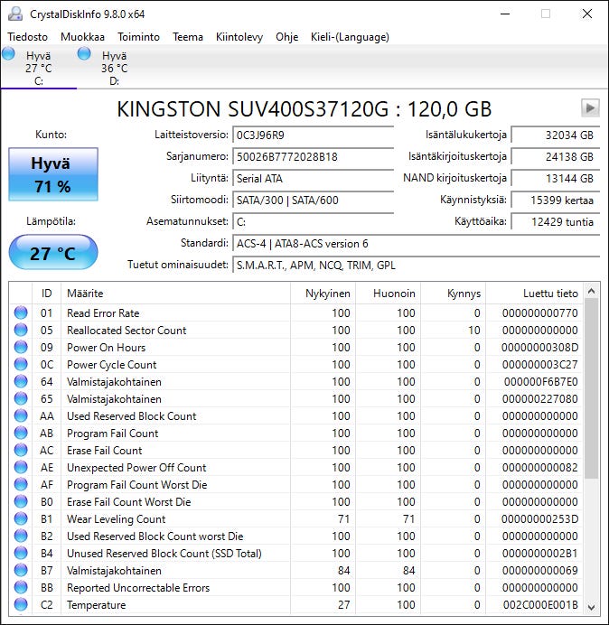Open the Toiminto menu
The height and width of the screenshot is (625, 609).
(x=138, y=37)
